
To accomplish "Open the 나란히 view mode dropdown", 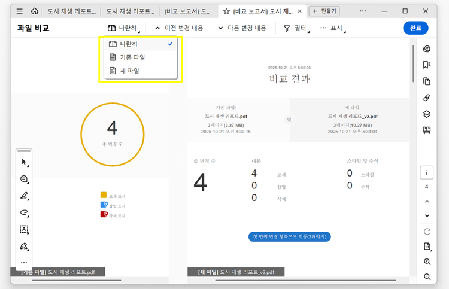I will (124, 28).
